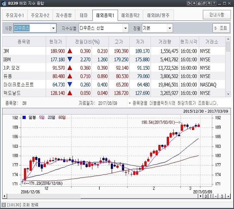This screenshot has height=209, width=234.
Task: Click the chart scrollbar left arrow
Action: point(4,196)
